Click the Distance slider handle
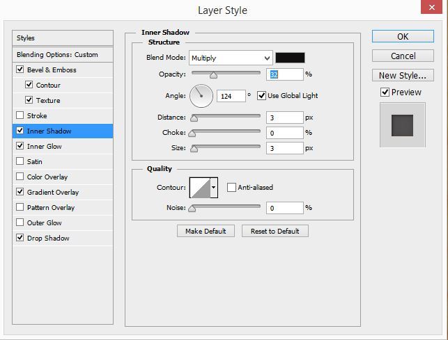Image resolution: width=448 pixels, height=340 pixels. (x=194, y=118)
